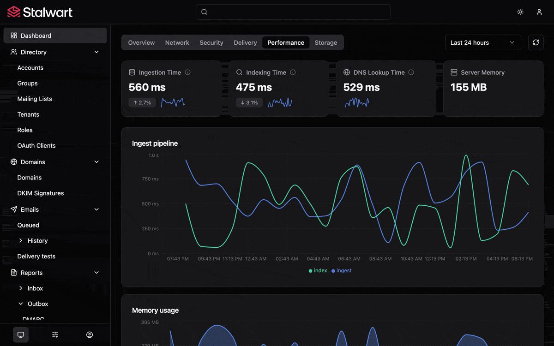
Task: Click the DNS Lookup Time globe icon
Action: pyautogui.click(x=347, y=72)
